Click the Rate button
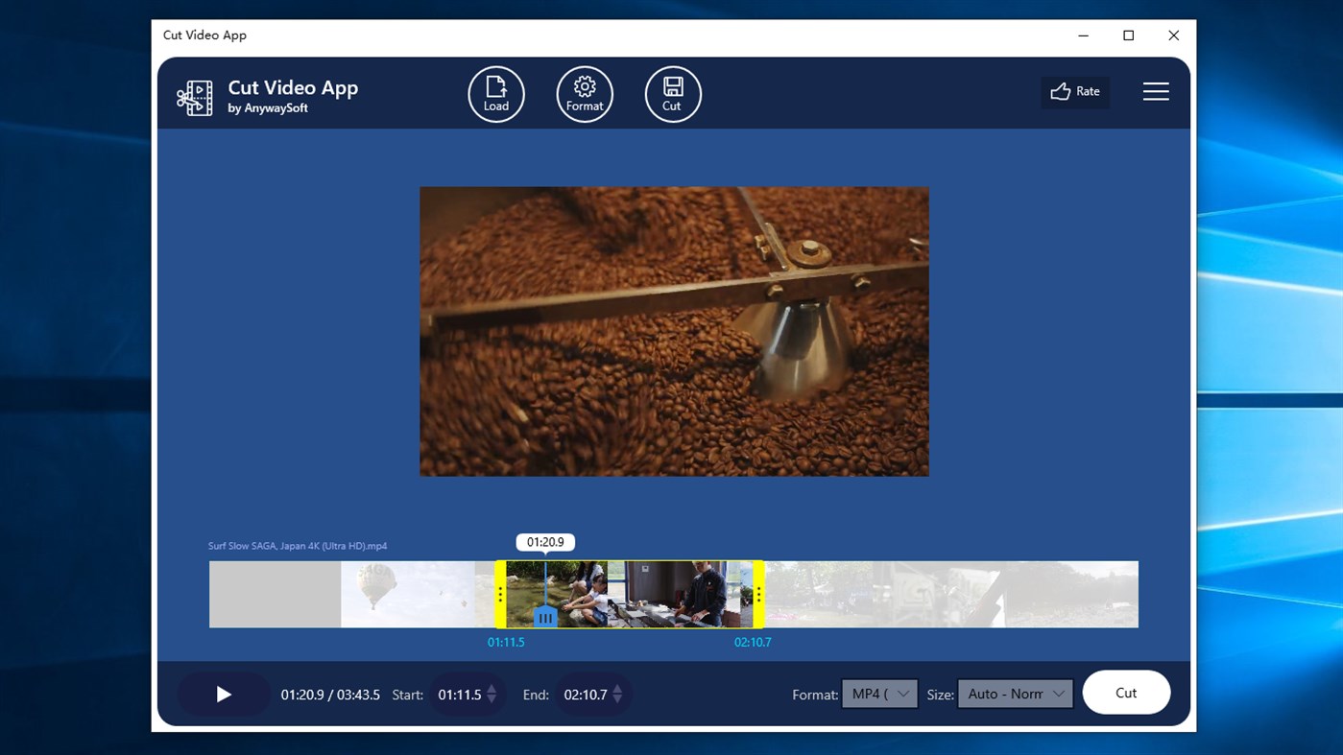The width and height of the screenshot is (1343, 755). pyautogui.click(x=1074, y=91)
